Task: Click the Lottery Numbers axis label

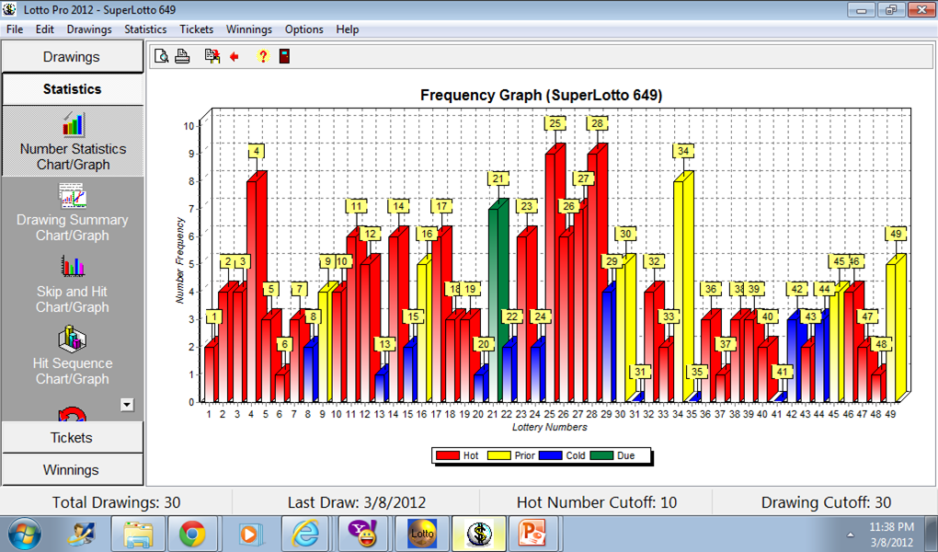Action: pyautogui.click(x=549, y=428)
